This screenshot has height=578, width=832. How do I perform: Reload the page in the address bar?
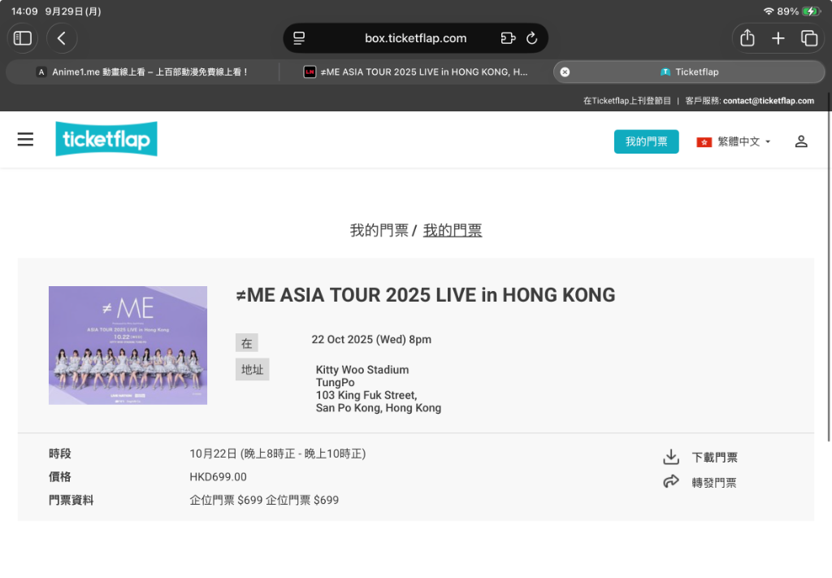[x=532, y=38]
